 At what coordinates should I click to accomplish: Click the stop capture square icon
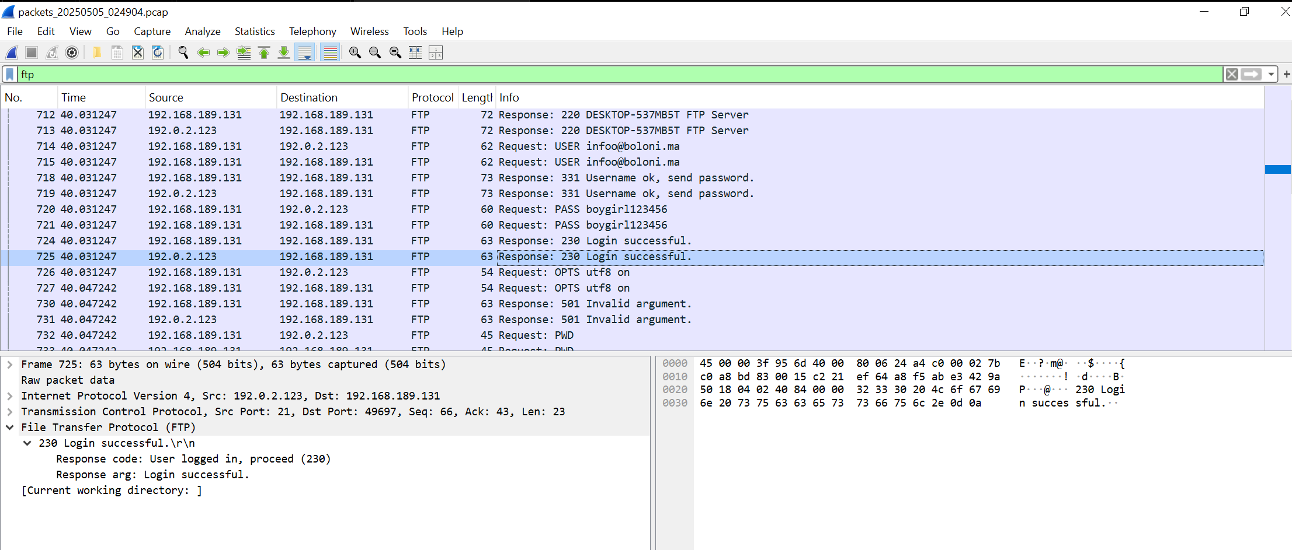[32, 52]
